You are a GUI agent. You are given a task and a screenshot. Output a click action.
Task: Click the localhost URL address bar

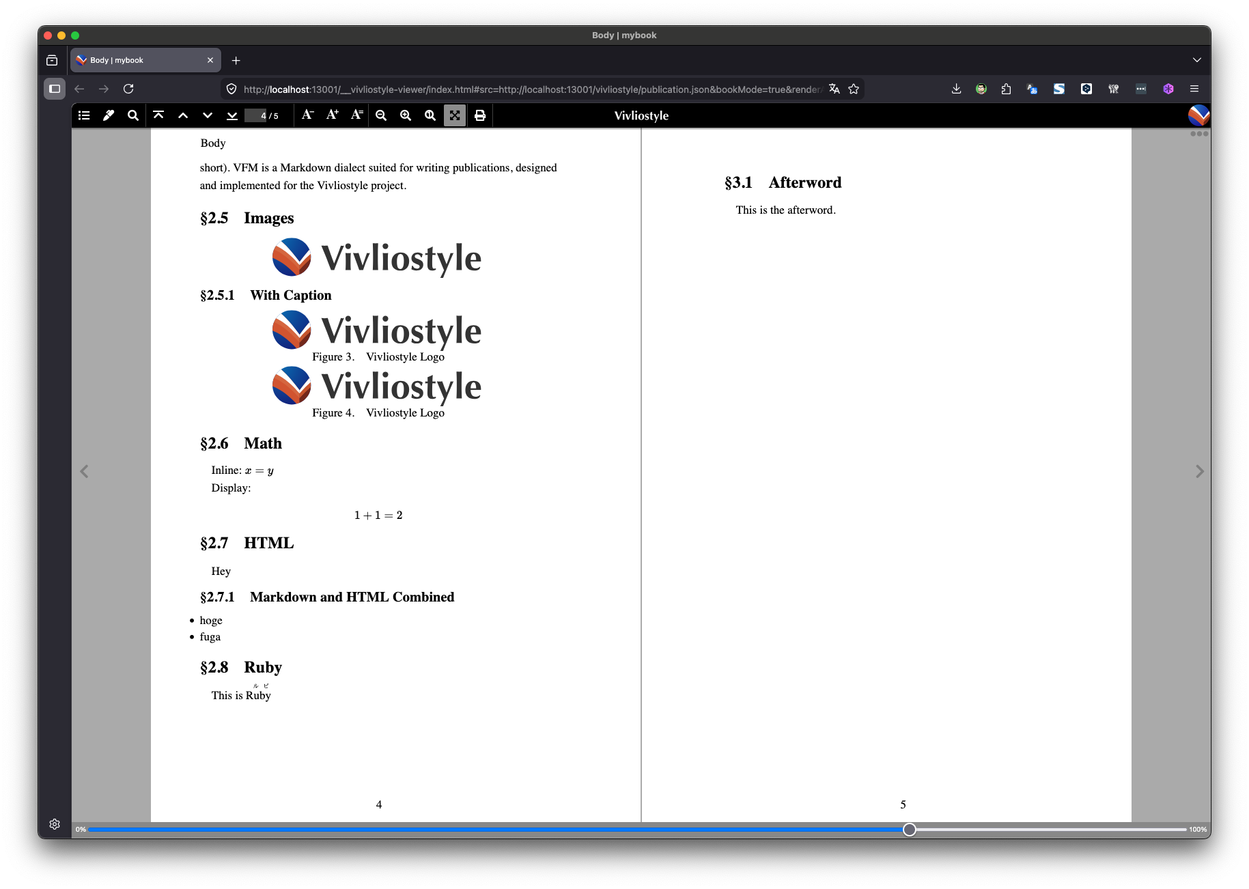(533, 89)
